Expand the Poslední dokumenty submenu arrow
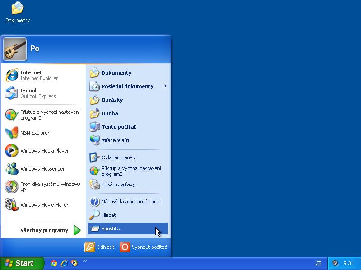 point(165,86)
